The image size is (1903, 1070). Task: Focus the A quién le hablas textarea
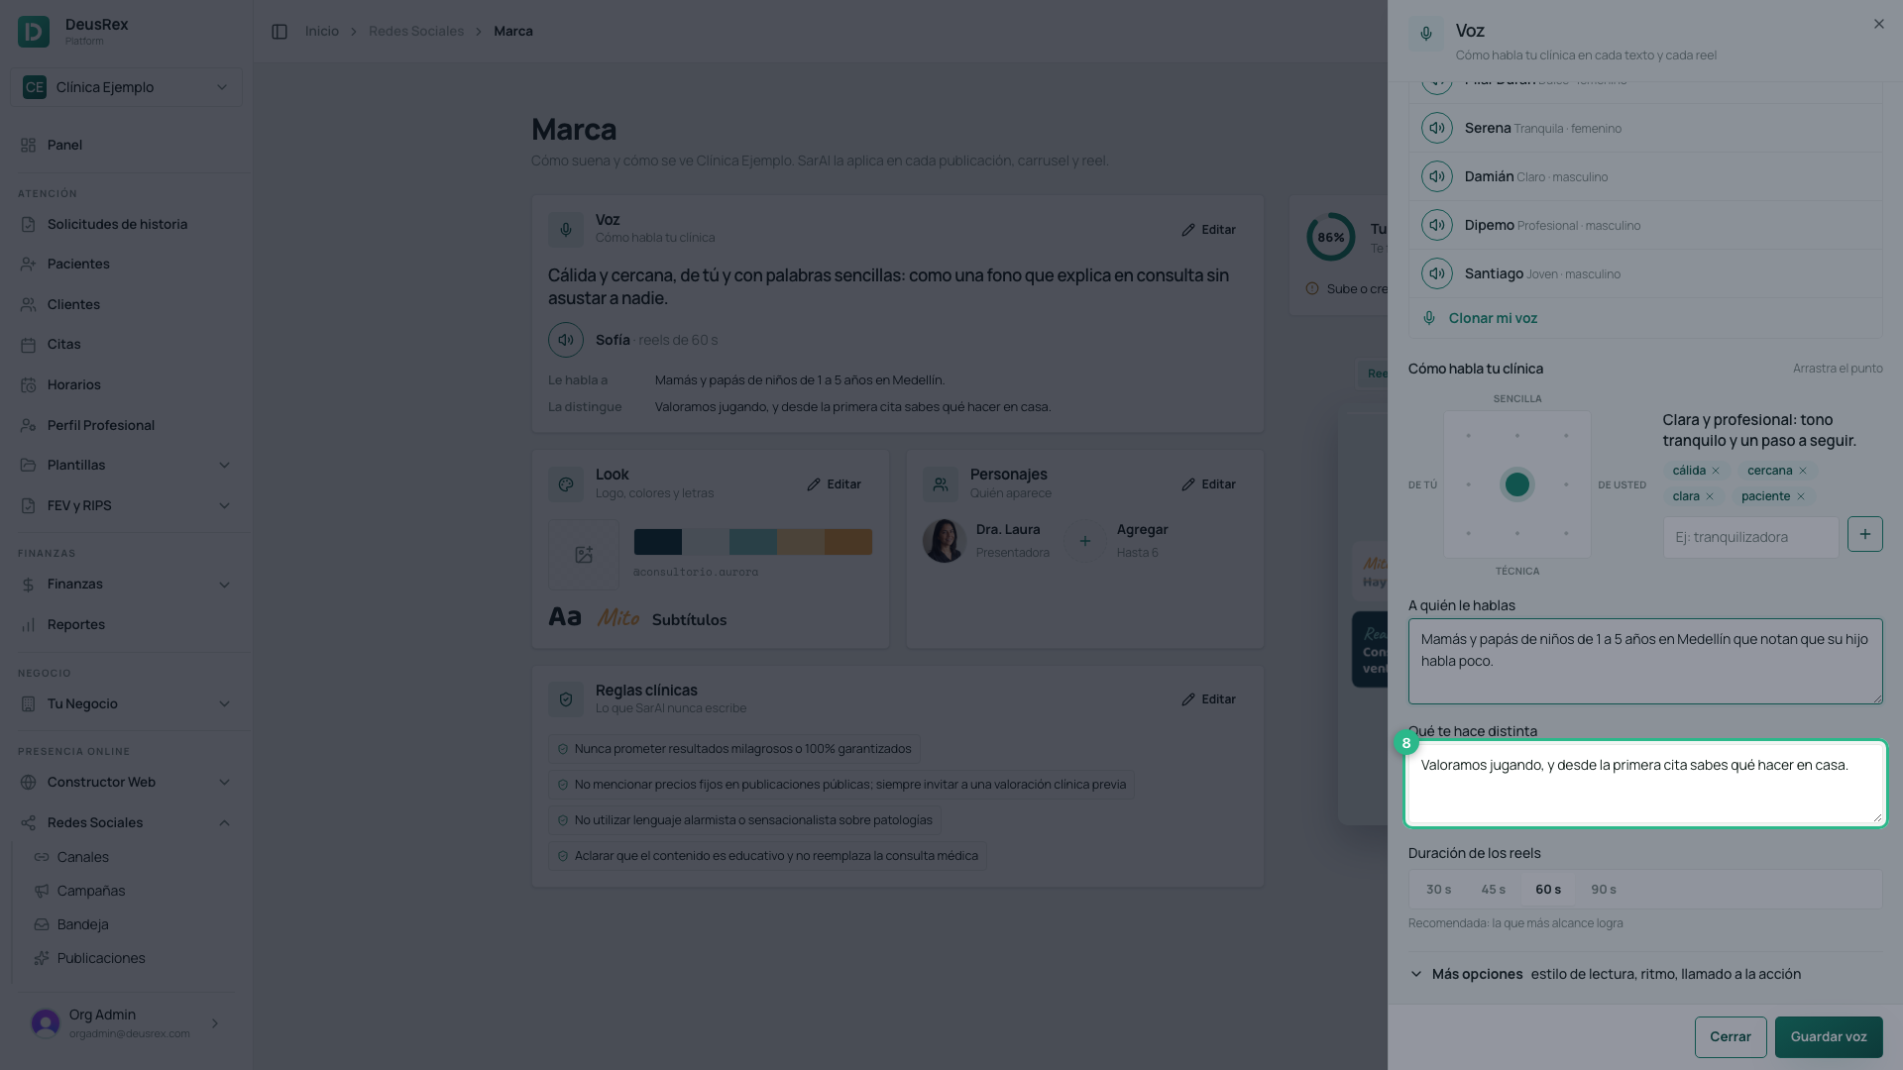(1645, 662)
